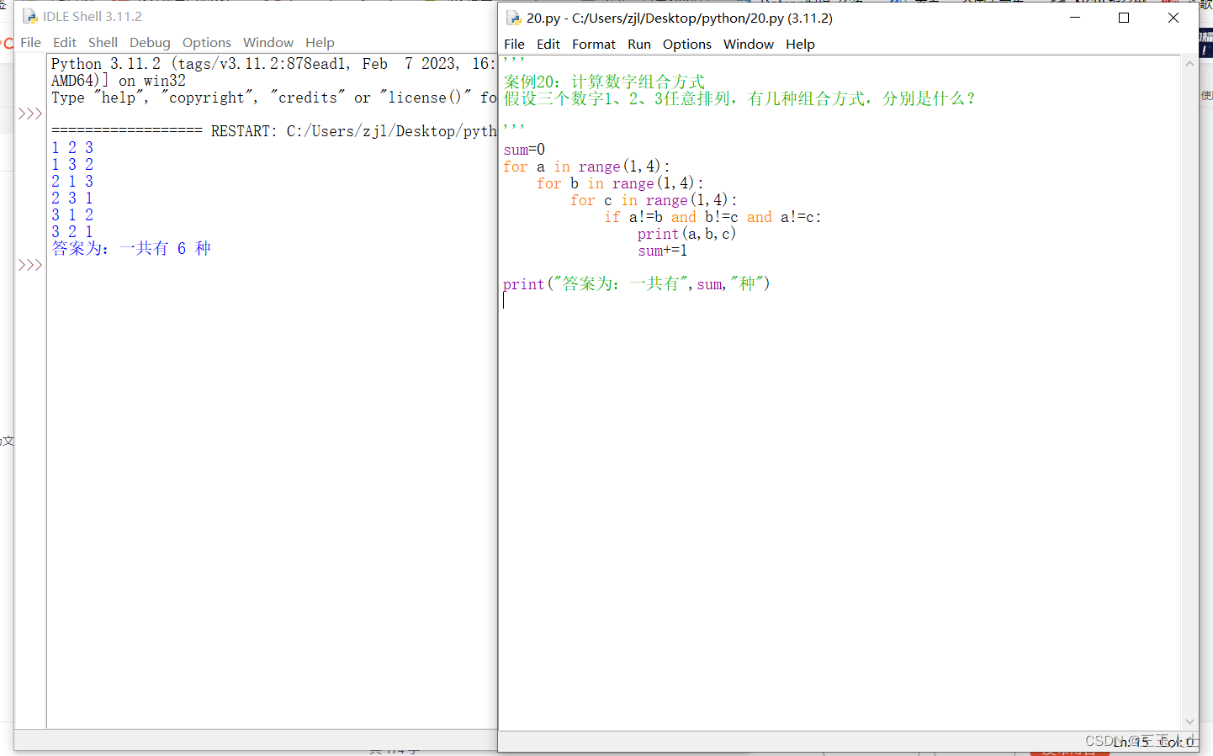Open Options menu in IDLE Shell window

pos(206,42)
